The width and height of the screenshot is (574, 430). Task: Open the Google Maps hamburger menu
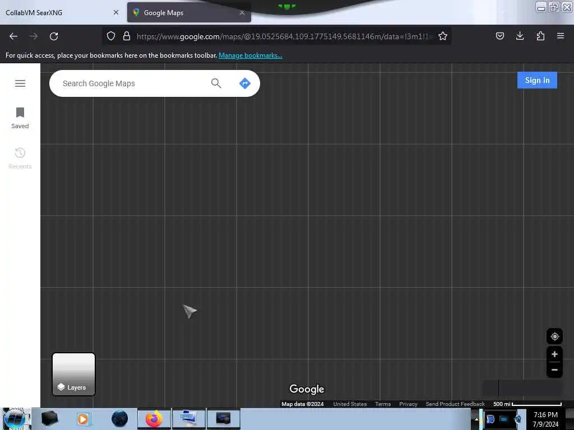point(20,83)
